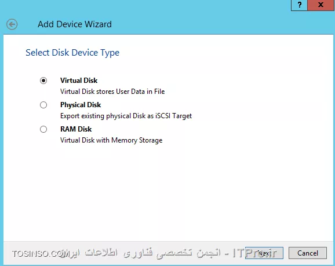Choose the Physical Disk radio option

(x=43, y=105)
